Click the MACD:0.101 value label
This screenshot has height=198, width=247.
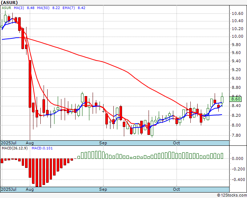pyautogui.click(x=42, y=148)
